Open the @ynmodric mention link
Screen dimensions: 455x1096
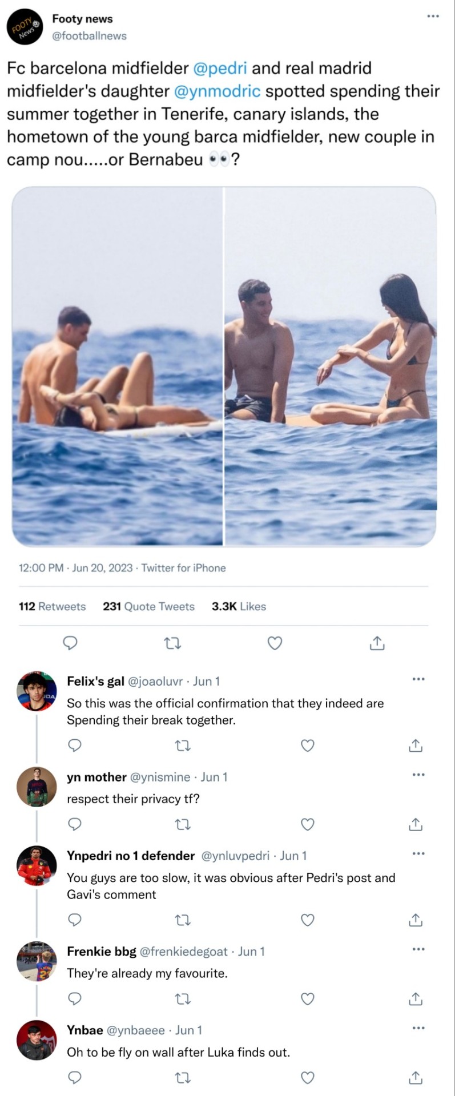pyautogui.click(x=217, y=91)
